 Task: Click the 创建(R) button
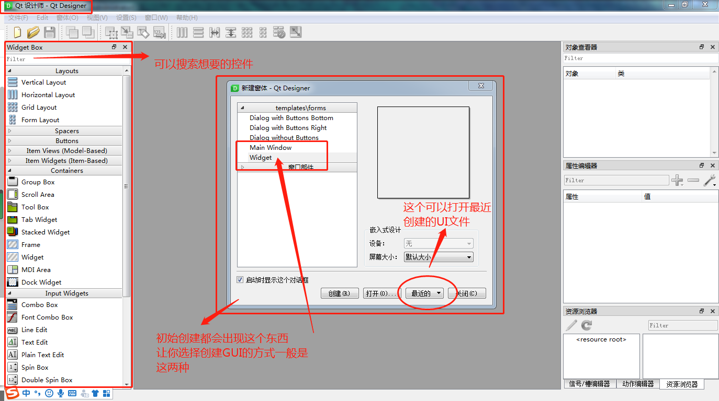pos(340,293)
